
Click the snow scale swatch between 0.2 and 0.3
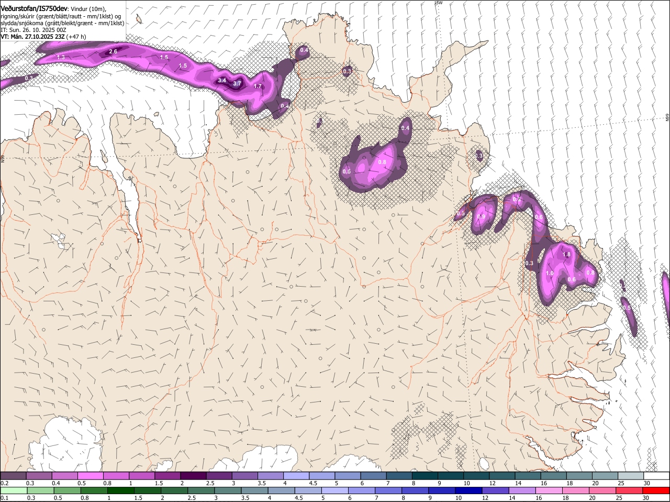[x=13, y=476]
